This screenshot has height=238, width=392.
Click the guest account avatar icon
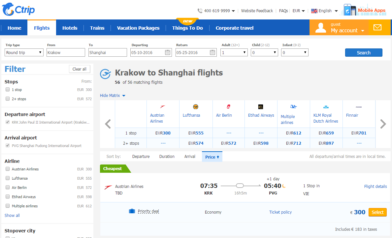point(320,28)
